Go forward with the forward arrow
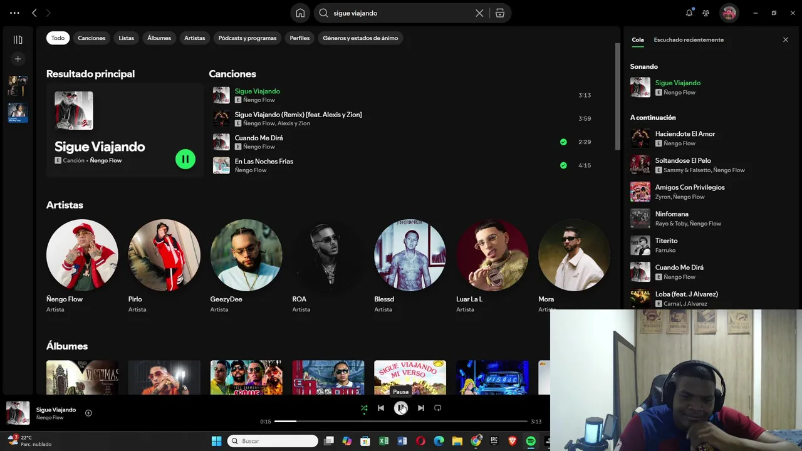802x451 pixels. (x=48, y=13)
